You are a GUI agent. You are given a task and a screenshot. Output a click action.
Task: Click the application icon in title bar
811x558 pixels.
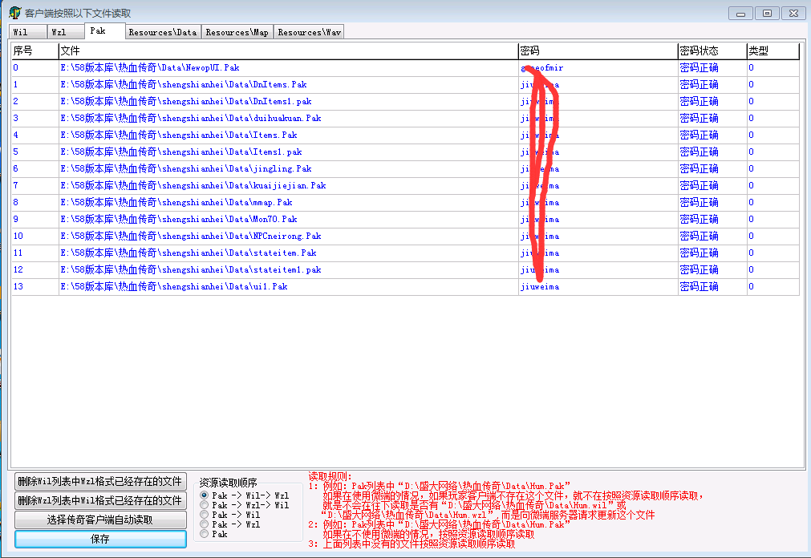click(14, 13)
